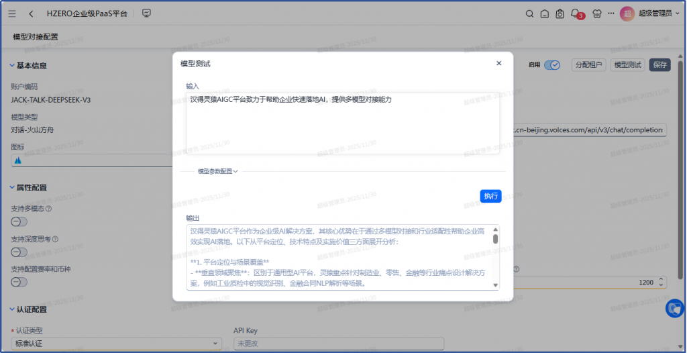Screen dimensions: 687x353
Task: Click the 执行 button
Action: pos(490,196)
